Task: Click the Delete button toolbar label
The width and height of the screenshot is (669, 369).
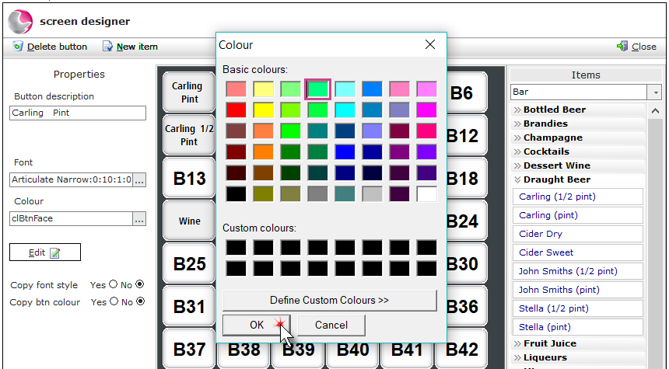Action: click(57, 47)
